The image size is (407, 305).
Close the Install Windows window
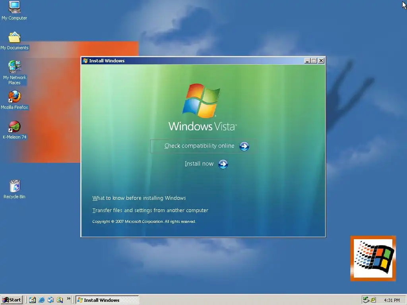click(x=321, y=61)
